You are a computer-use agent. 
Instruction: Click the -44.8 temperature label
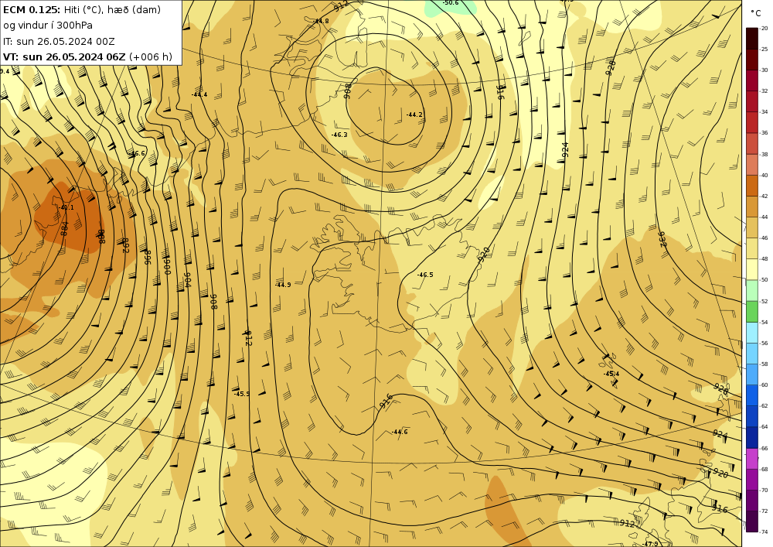(321, 21)
